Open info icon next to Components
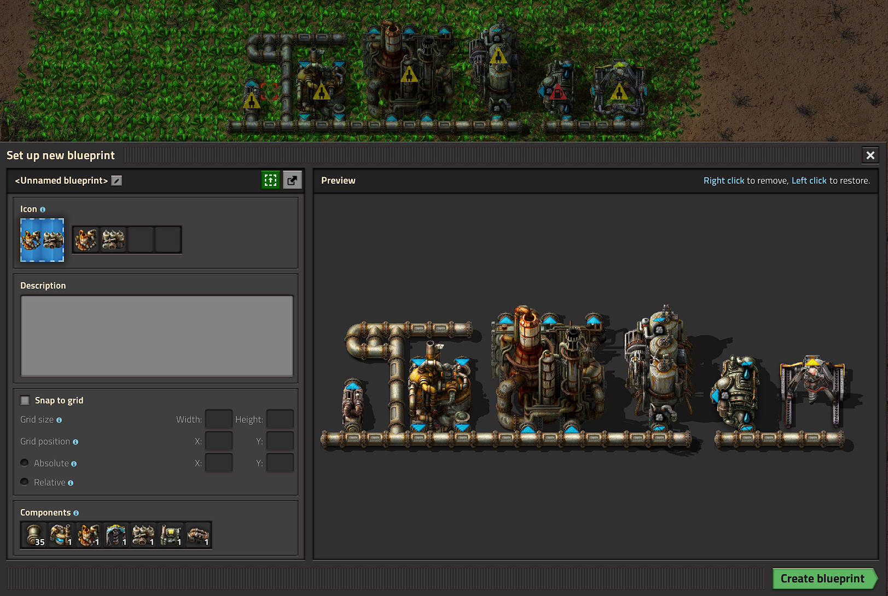Image resolution: width=888 pixels, height=596 pixels. 76,513
